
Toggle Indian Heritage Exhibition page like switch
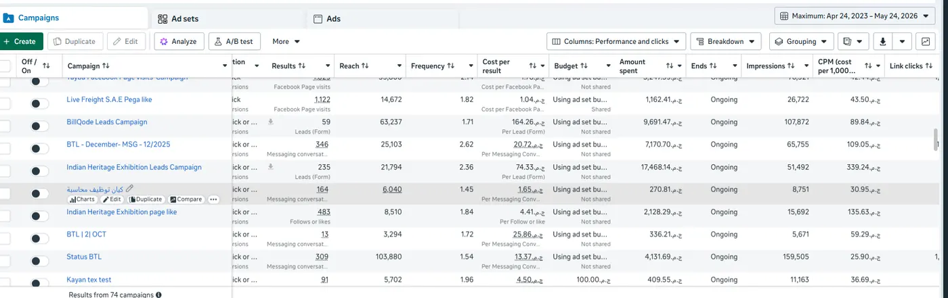pos(40,216)
